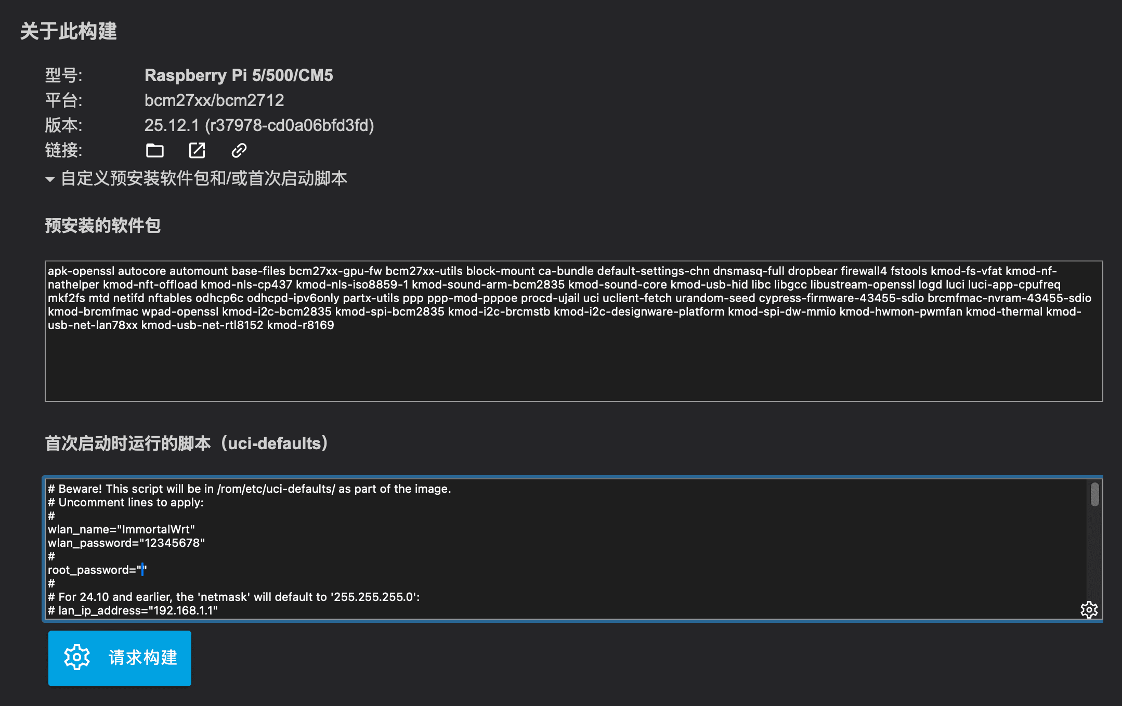Click the gear icon inside script editor
The image size is (1122, 706).
click(x=1089, y=609)
